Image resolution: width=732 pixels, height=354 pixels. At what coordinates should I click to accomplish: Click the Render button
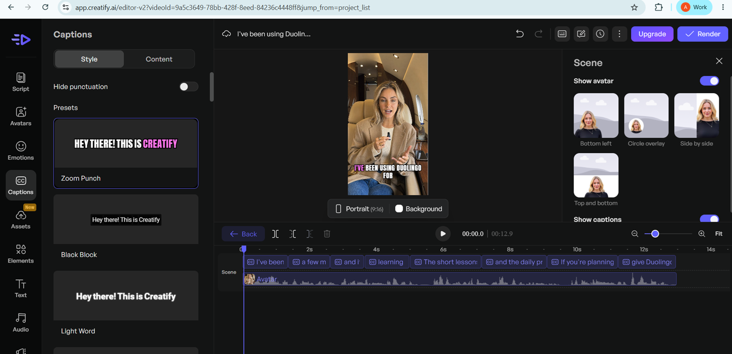[702, 34]
